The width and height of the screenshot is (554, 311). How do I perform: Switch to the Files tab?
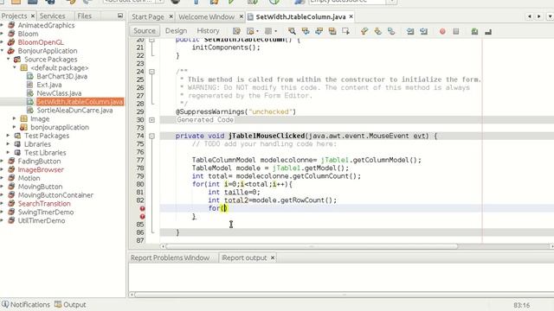[x=85, y=16]
